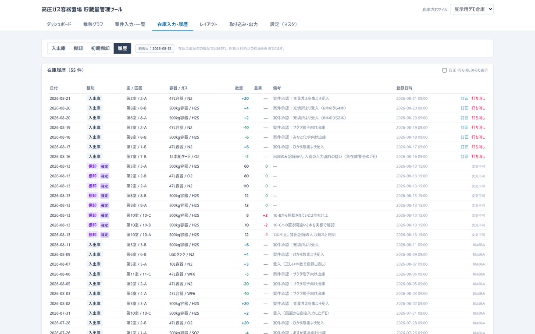This screenshot has width=535, height=334.
Task: Switch to the 棚卸 sub-tab
Action: (x=78, y=49)
